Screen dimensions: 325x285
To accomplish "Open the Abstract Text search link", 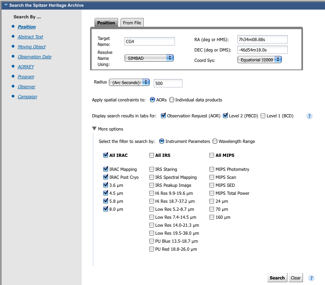I will point(30,37).
